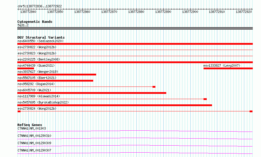Open the DGV Structural Variants track heading
The height and width of the screenshot is (157, 261).
click(x=41, y=37)
